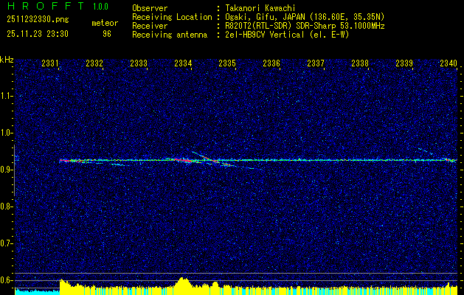The width and height of the screenshot is (464, 295).
Task: Click the date stamp 25.11.23 23:30
Action: point(38,34)
